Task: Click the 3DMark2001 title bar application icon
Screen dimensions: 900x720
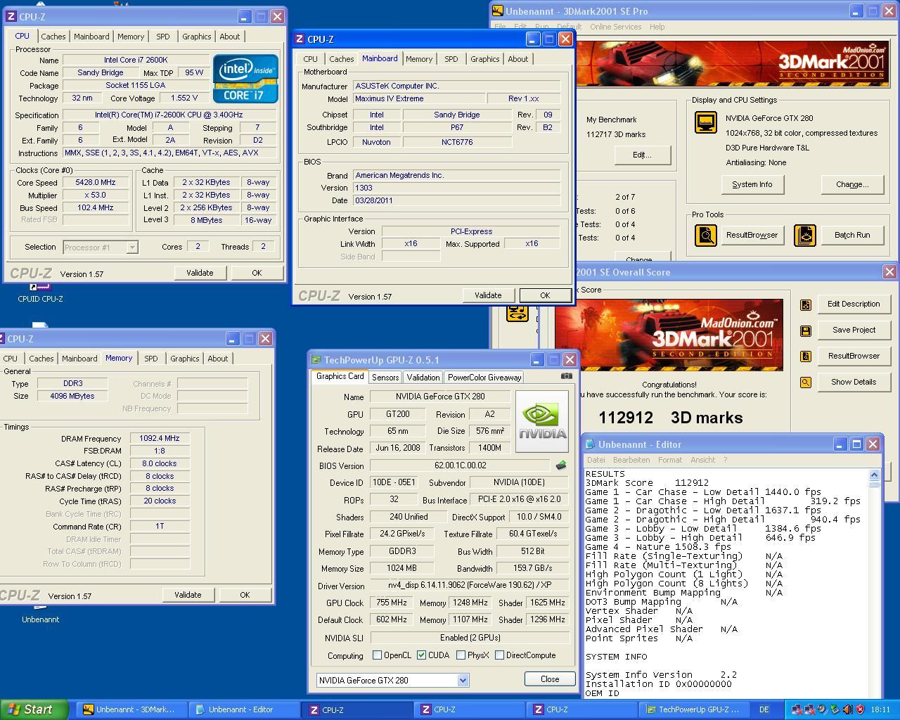Action: 498,11
